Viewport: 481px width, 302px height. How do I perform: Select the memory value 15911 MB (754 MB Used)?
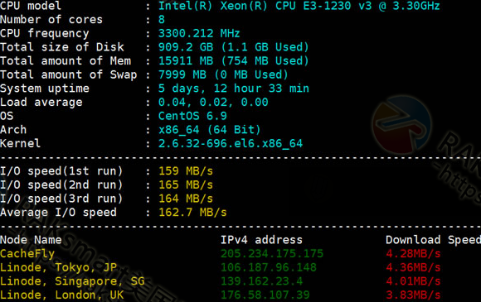pyautogui.click(x=233, y=61)
